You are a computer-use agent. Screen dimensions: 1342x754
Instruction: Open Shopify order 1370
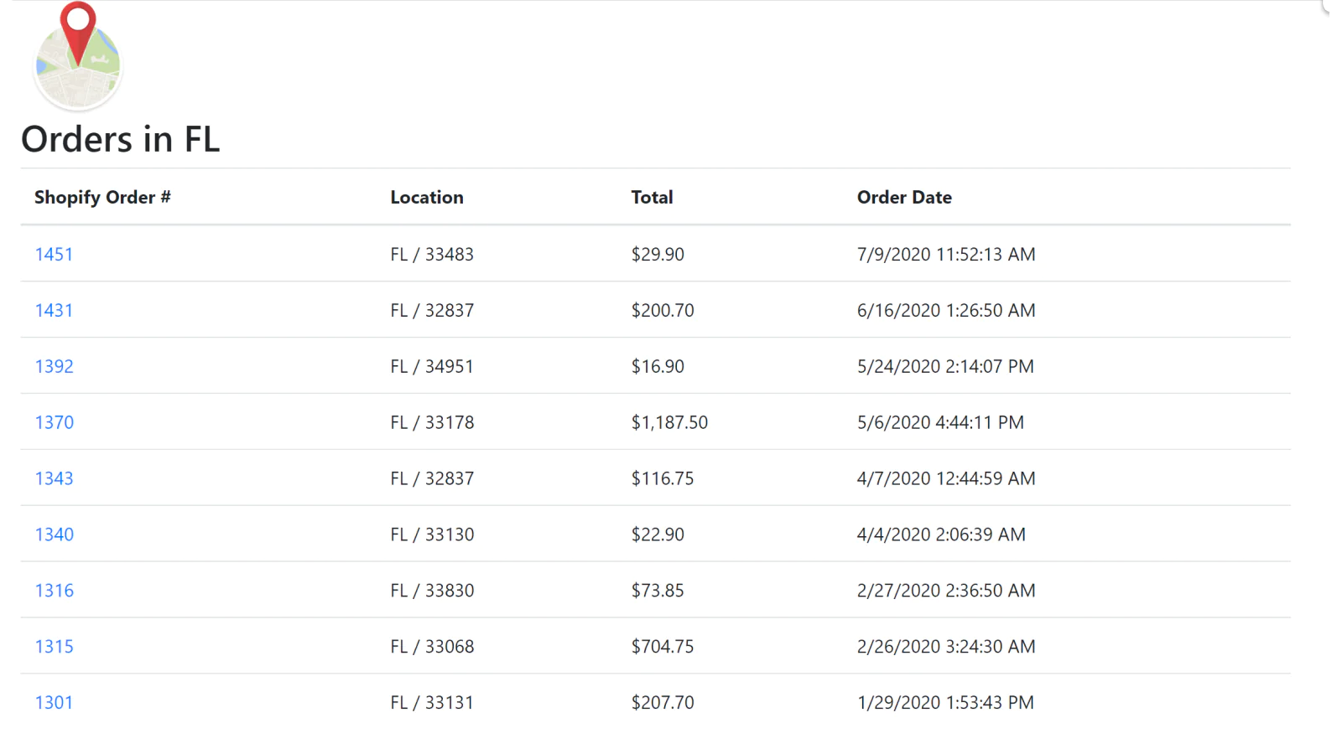(54, 422)
